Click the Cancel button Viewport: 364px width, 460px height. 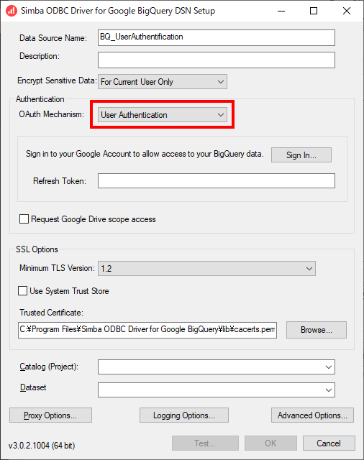329,443
